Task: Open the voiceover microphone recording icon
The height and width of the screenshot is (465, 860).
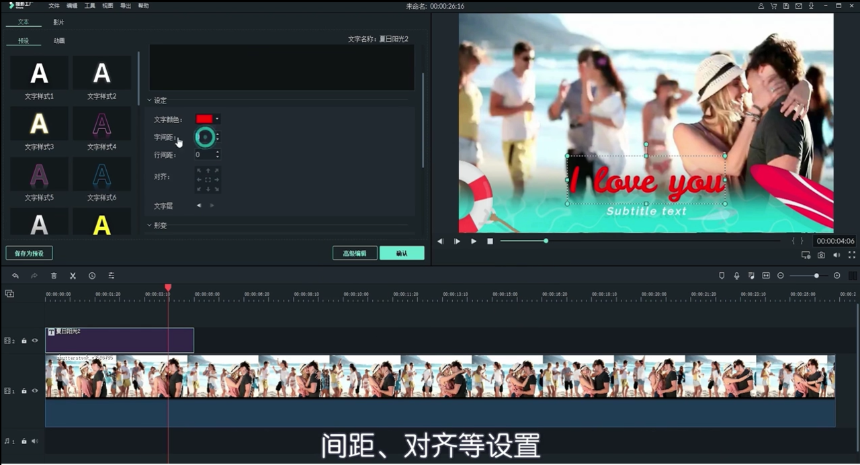Action: [736, 276]
